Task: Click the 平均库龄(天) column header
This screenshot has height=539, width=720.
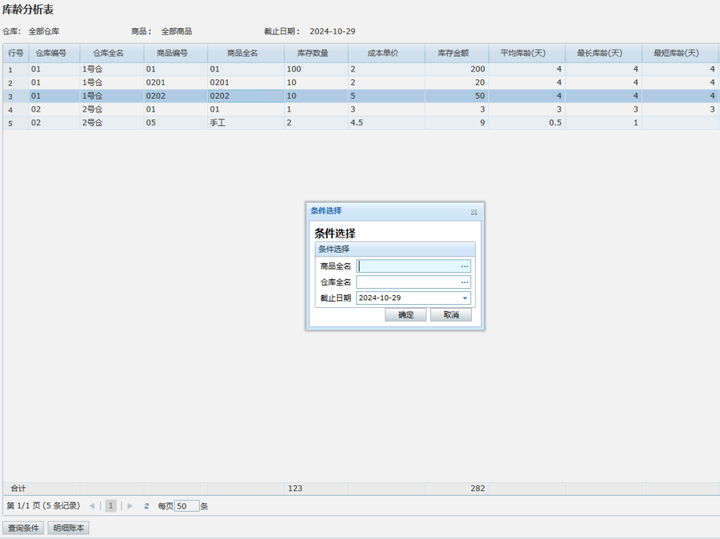Action: pos(523,53)
